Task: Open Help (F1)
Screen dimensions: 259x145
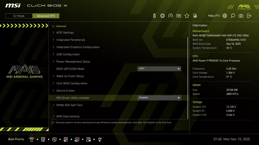Action: [214, 16]
